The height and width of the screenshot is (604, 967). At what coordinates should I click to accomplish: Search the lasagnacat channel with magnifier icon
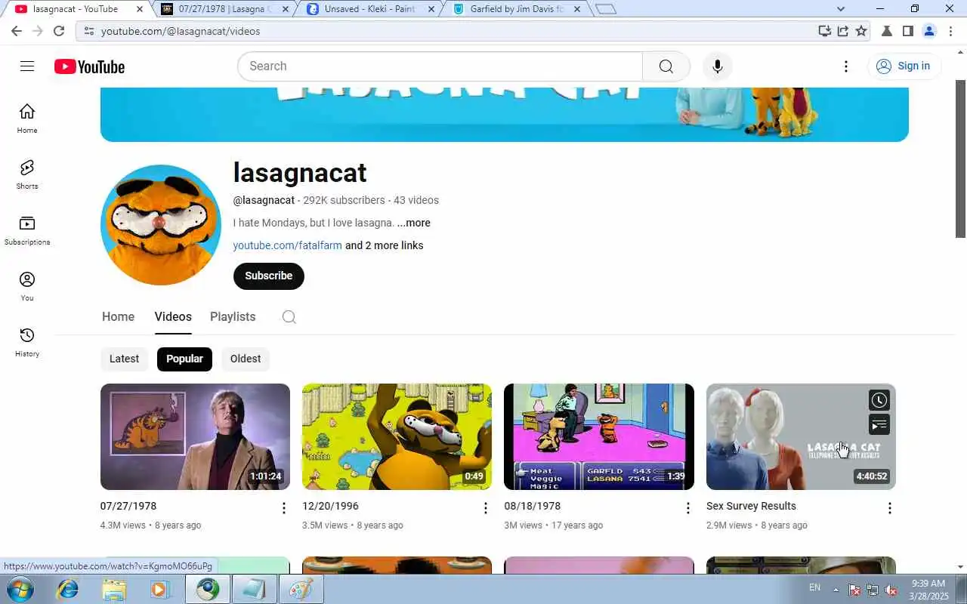point(289,317)
